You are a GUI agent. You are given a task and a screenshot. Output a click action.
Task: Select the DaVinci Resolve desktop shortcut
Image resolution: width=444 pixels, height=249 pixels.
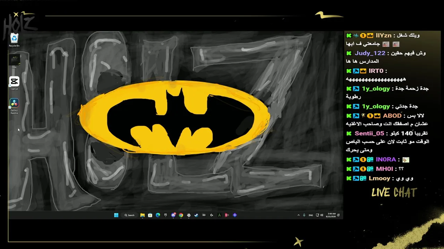(14, 107)
